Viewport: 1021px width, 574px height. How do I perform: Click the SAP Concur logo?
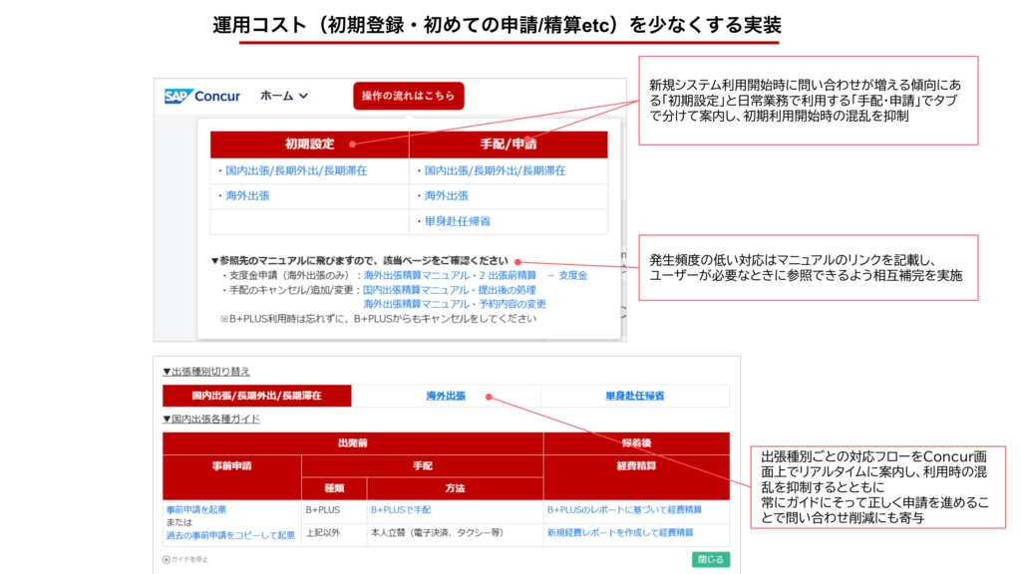pyautogui.click(x=201, y=97)
